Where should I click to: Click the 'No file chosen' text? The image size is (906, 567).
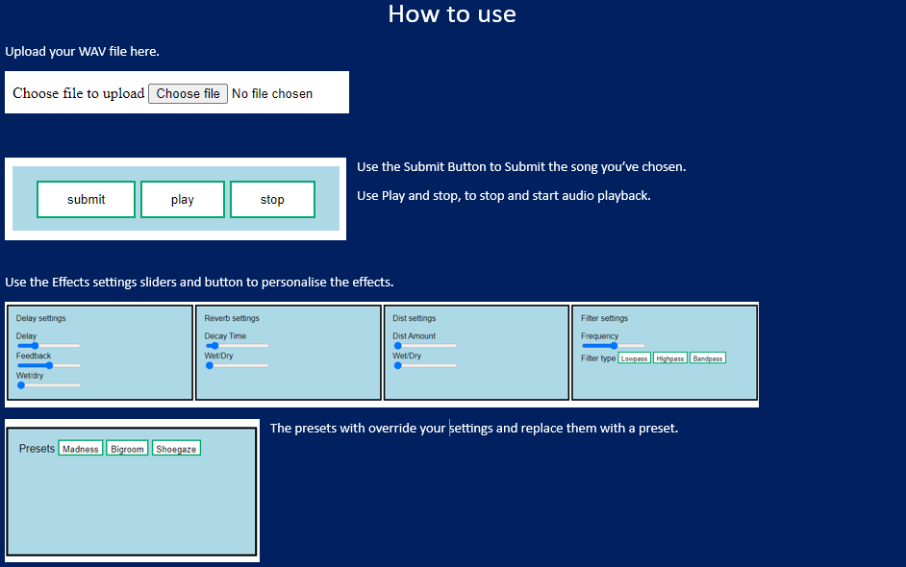[x=272, y=93]
